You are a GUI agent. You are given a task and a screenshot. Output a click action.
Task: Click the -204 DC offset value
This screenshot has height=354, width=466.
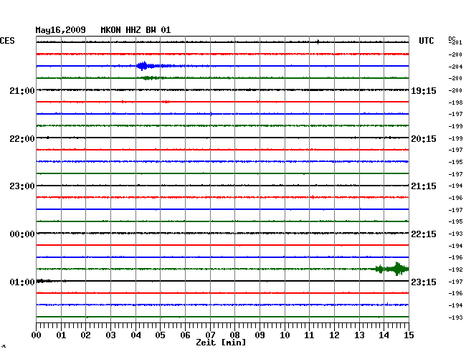[x=455, y=67]
